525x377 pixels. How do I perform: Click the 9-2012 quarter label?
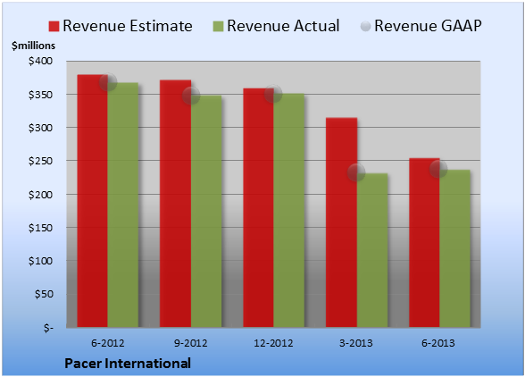coord(190,343)
